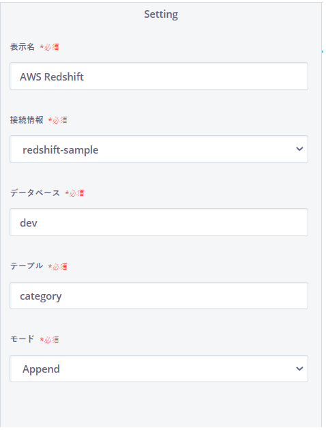Click the 必須 mark beside テーブル
This screenshot has height=430, width=326.
57,266
